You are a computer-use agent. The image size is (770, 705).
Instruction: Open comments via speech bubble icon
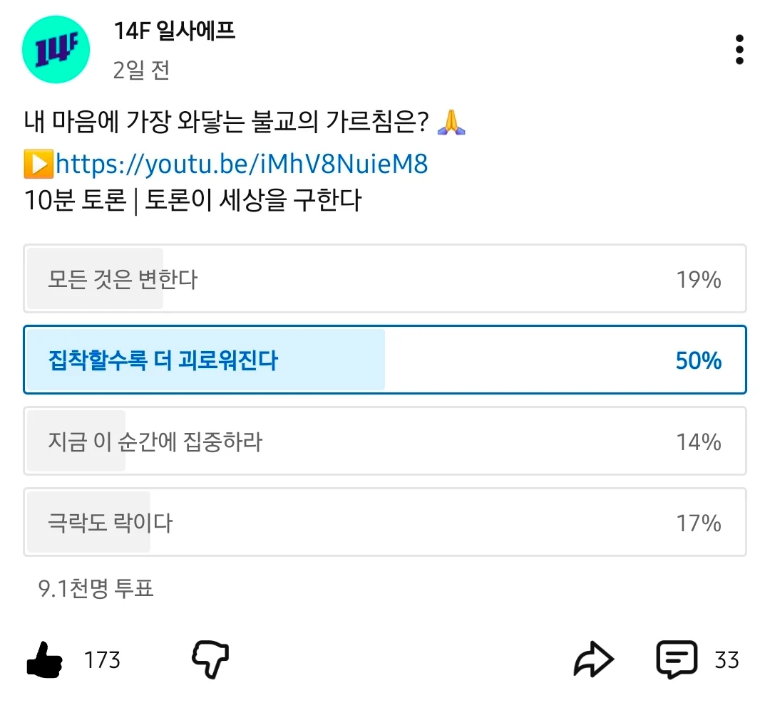676,660
